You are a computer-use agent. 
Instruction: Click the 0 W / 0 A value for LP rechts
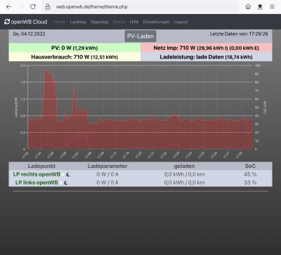[107, 174]
